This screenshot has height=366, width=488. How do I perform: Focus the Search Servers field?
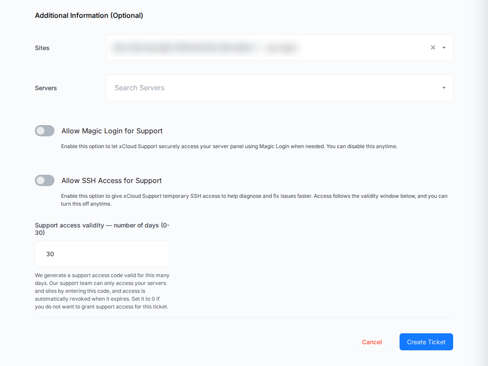click(279, 88)
